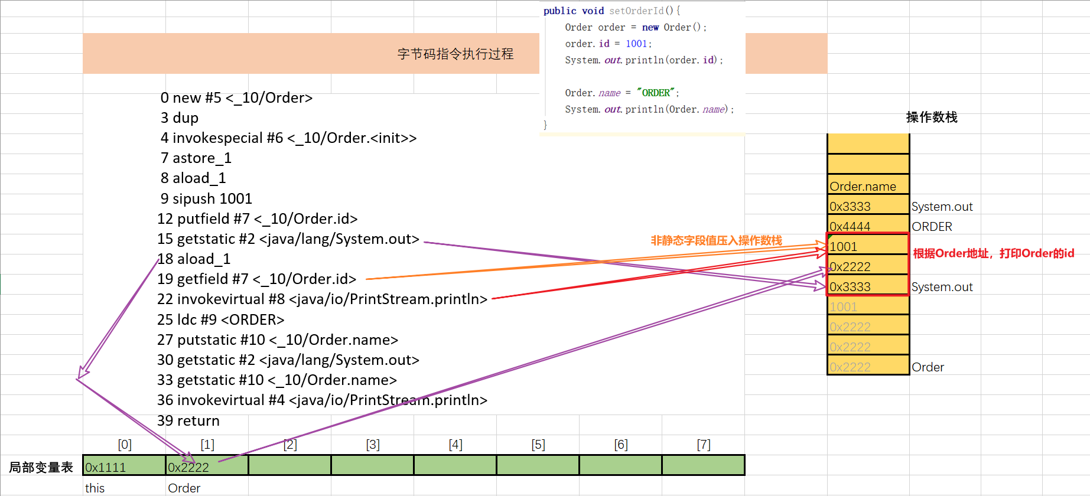Image resolution: width=1090 pixels, height=496 pixels.
Task: Select the bottom '0x2222' cell next to Order
Action: pos(868,367)
